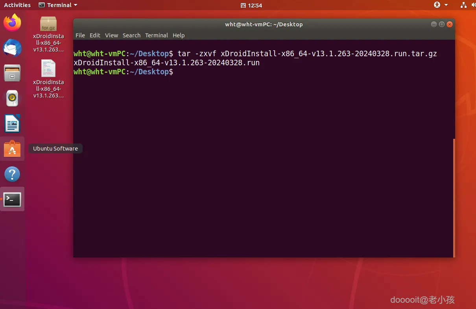Open the network status icon in top bar

463,5
